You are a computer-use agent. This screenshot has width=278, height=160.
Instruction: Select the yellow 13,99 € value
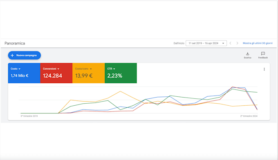point(84,76)
